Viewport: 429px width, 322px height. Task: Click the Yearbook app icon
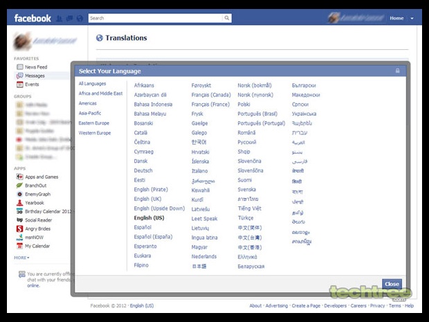pos(19,203)
